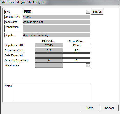Save the expected quantity changes
This screenshot has width=120, height=114.
pyautogui.click(x=90, y=108)
